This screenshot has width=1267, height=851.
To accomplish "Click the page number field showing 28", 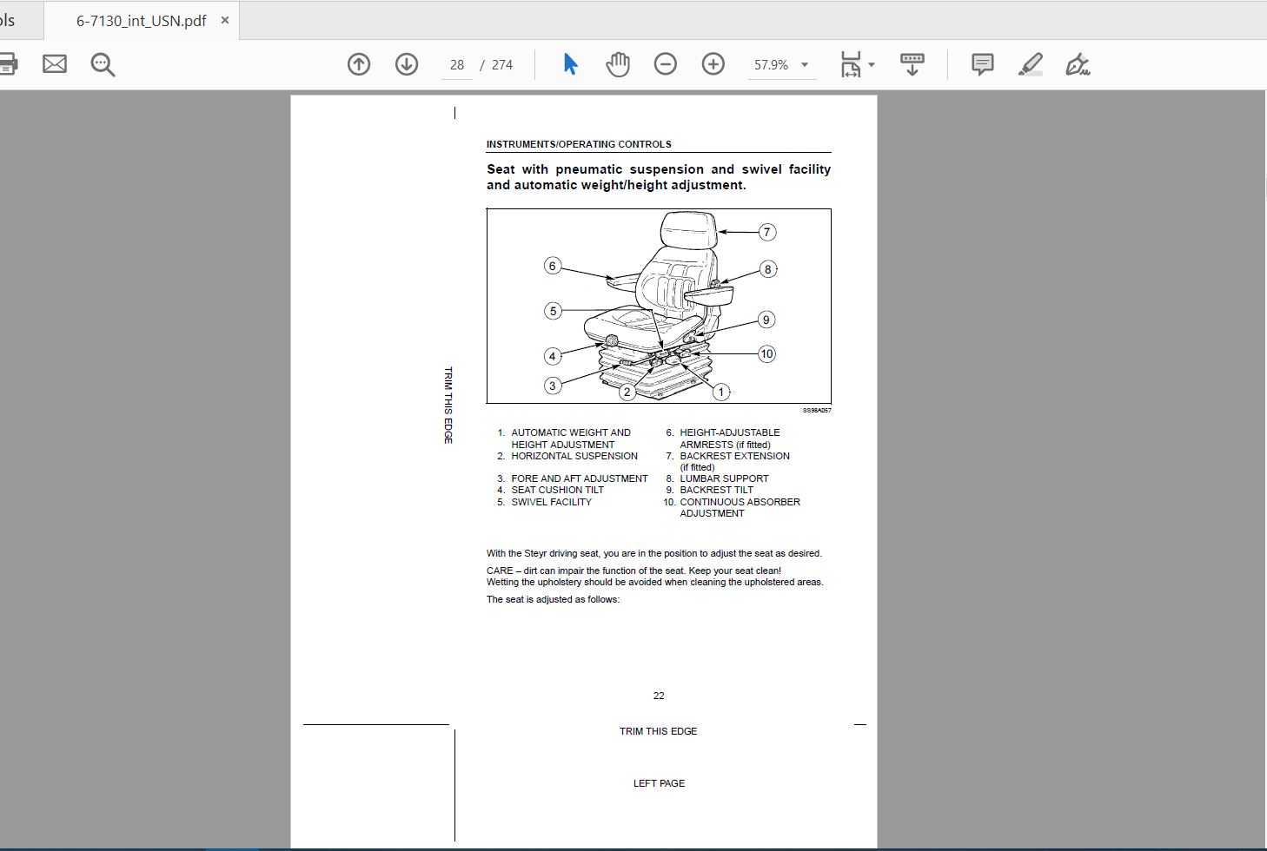I will (x=457, y=65).
